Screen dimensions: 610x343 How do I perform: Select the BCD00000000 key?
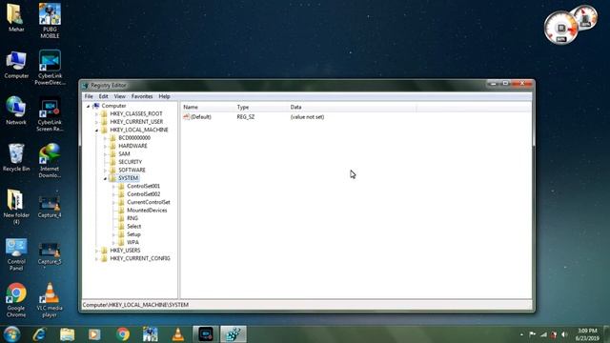point(134,138)
